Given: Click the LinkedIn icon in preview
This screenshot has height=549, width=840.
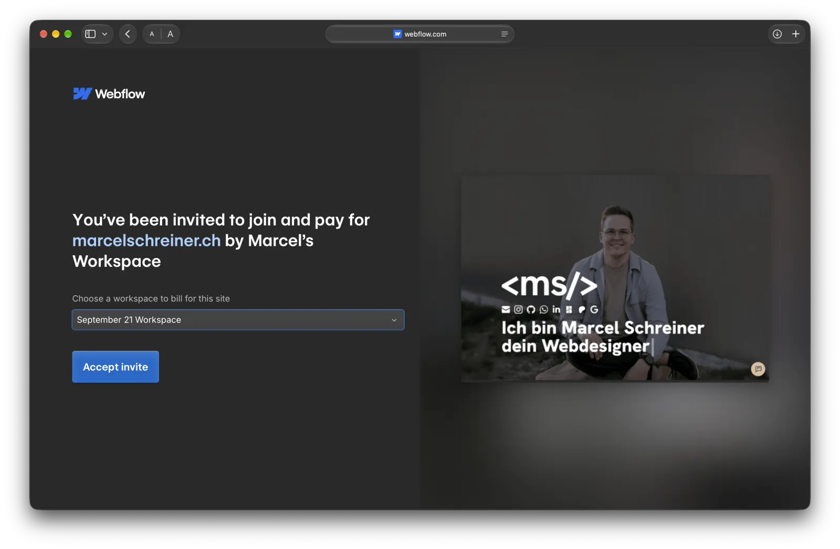Looking at the screenshot, I should pos(556,309).
